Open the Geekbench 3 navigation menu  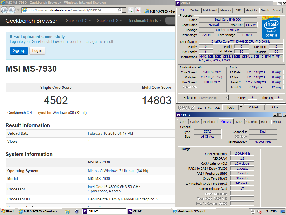[78, 21]
